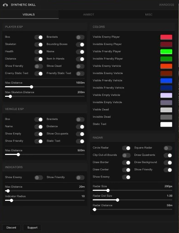Screen dimensions: 179x233
Task: Enable Vehicle ESP Brackets toggle
Action: pos(80,119)
